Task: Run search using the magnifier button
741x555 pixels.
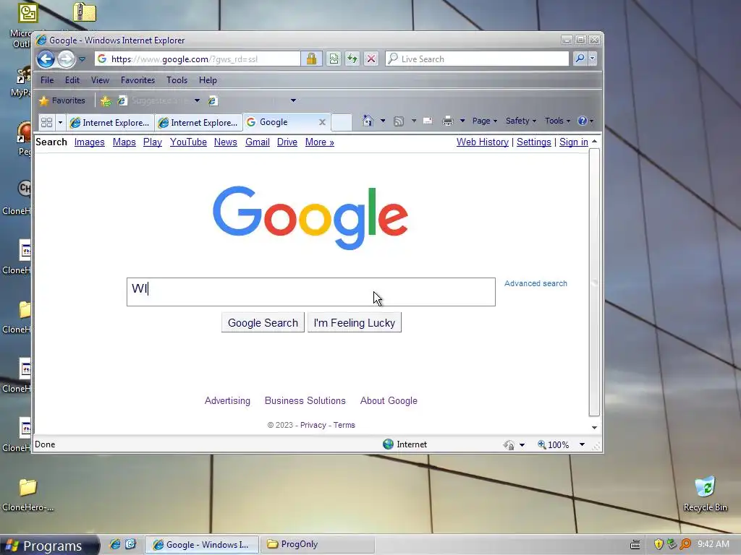Action: (x=580, y=59)
